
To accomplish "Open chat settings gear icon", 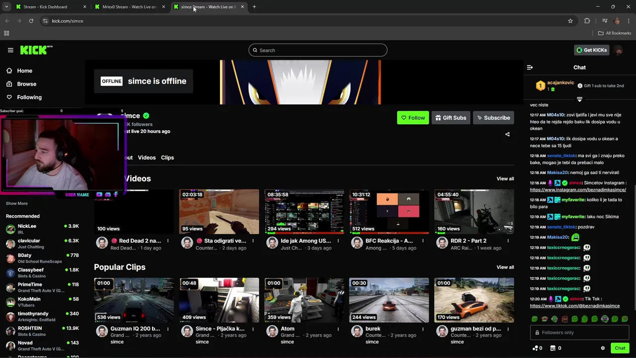I will point(603,348).
